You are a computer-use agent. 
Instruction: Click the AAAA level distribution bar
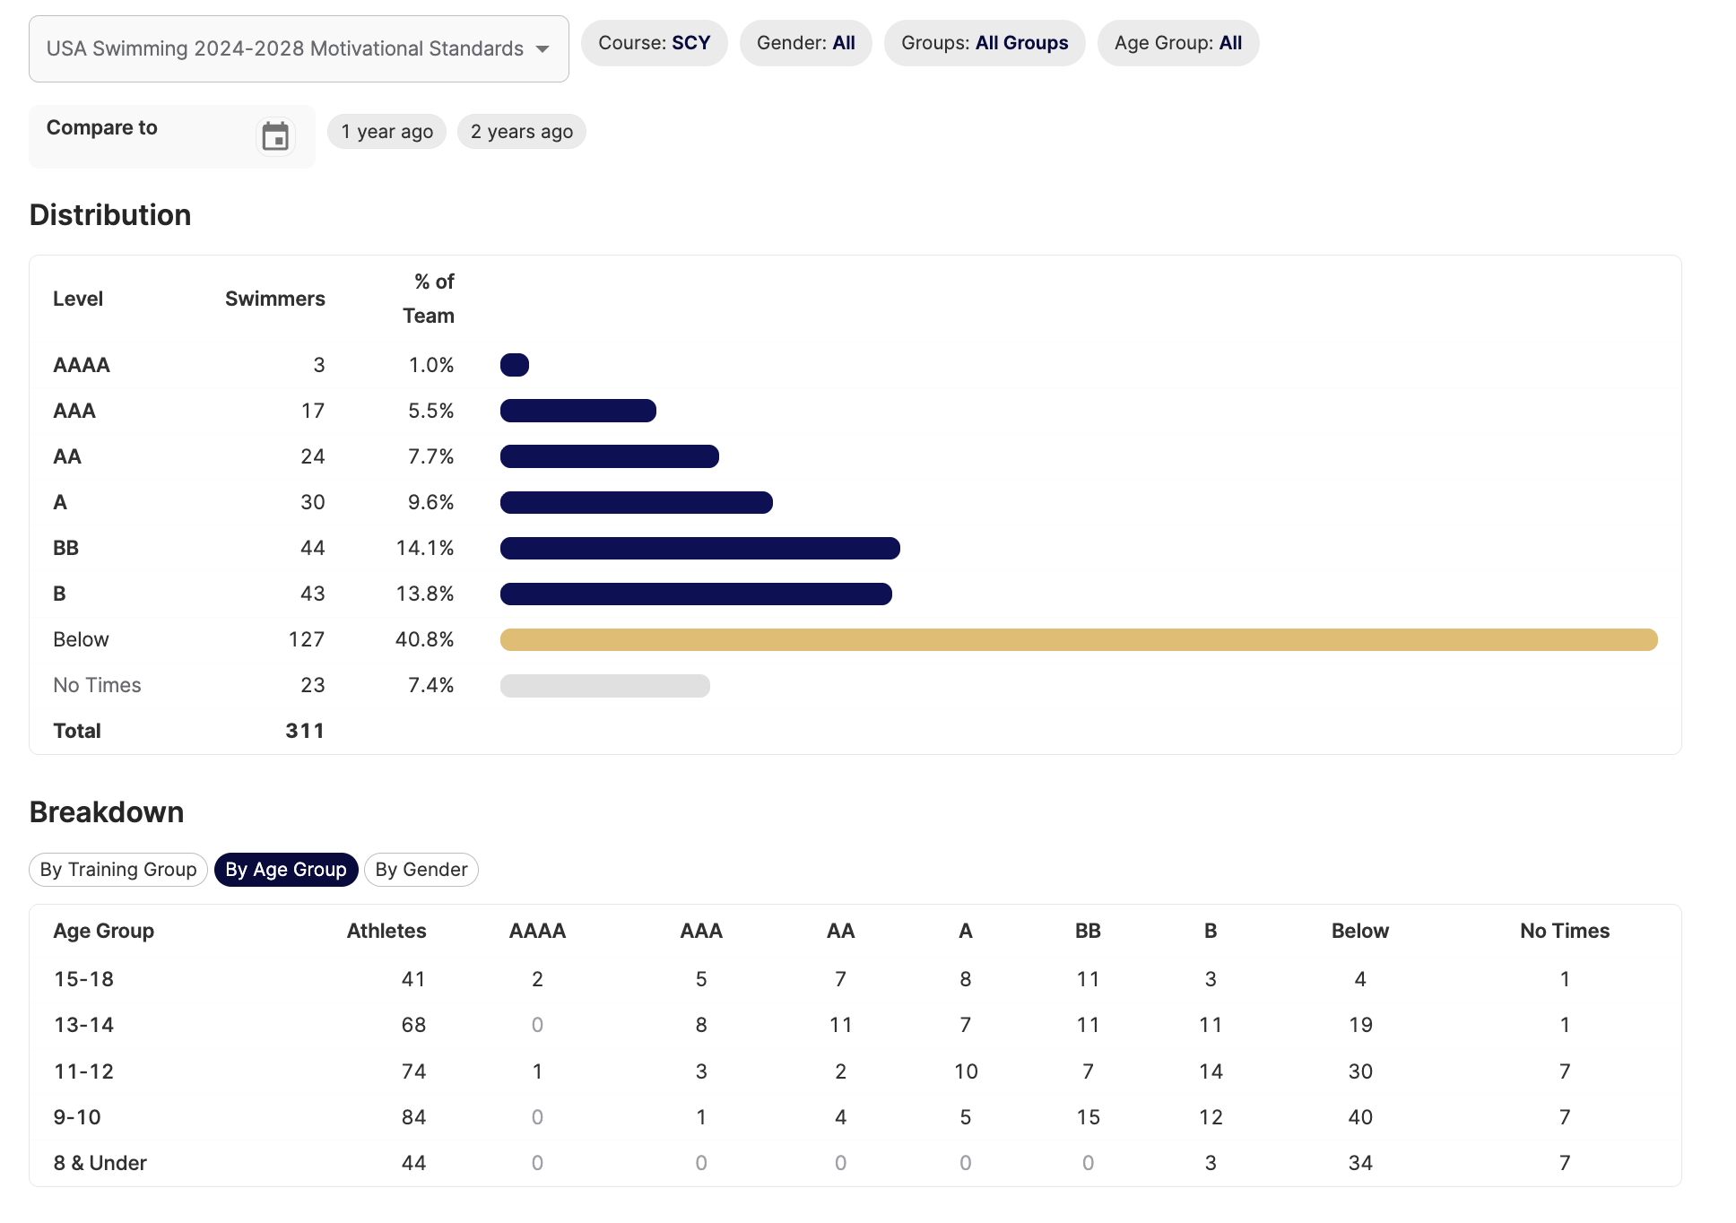(x=515, y=365)
